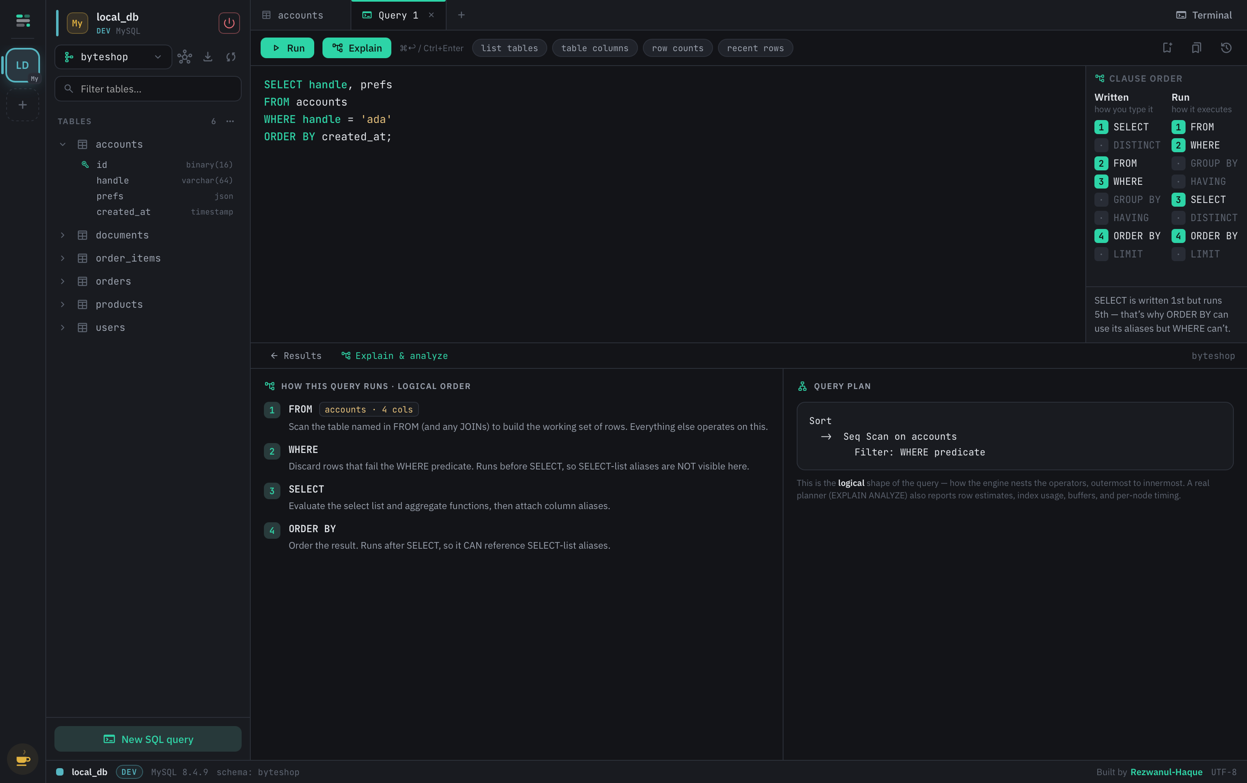
Task: Click the id primary key icon
Action: [85, 165]
